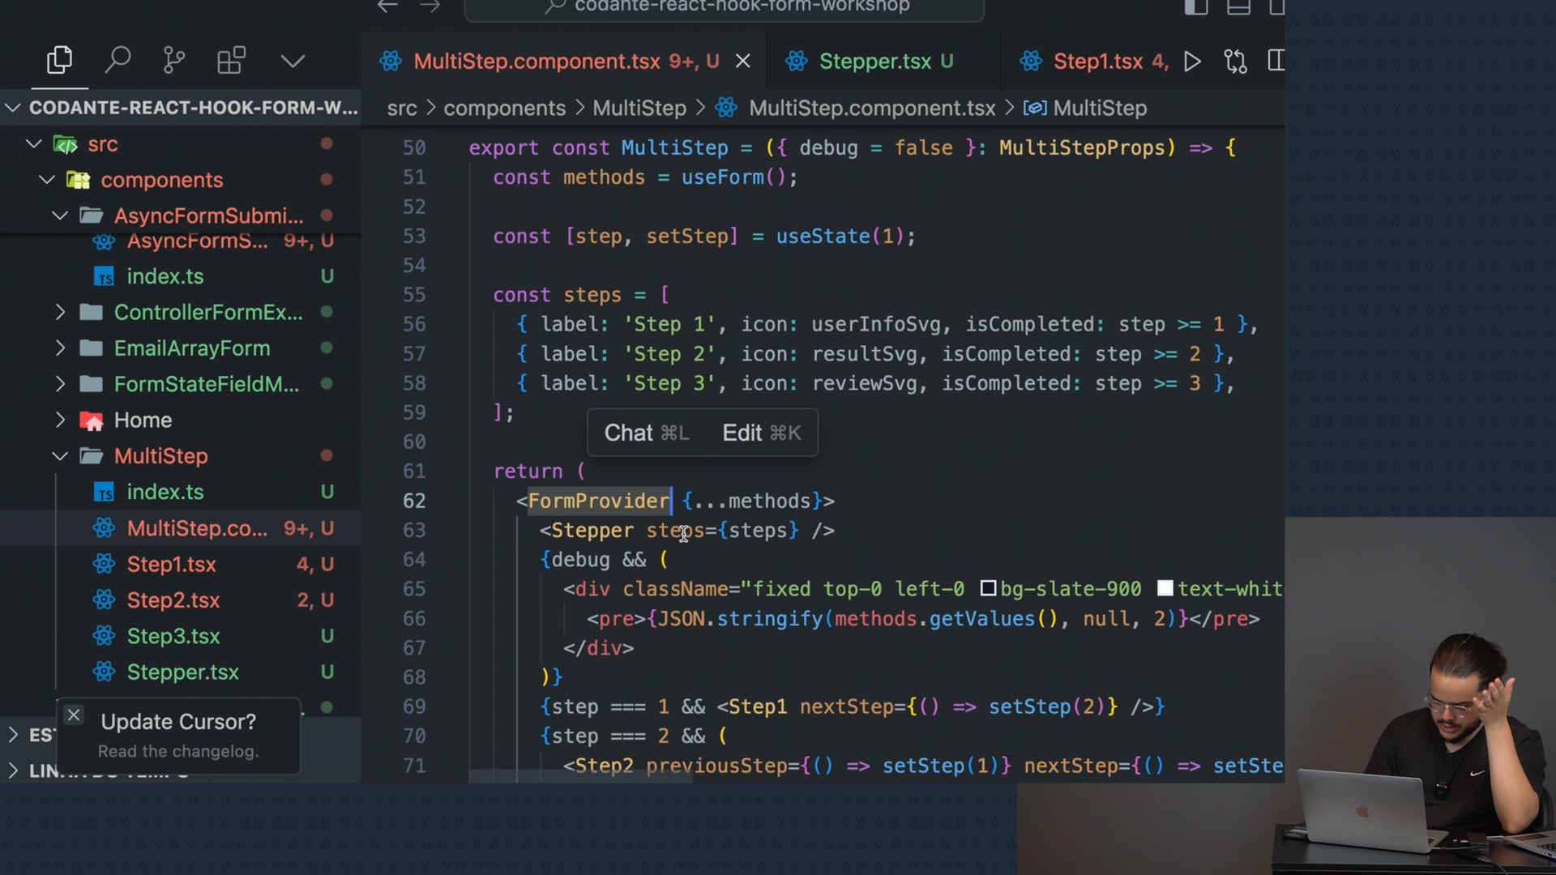1556x875 pixels.
Task: Open Step2.tsx in the file tree
Action: coord(173,600)
